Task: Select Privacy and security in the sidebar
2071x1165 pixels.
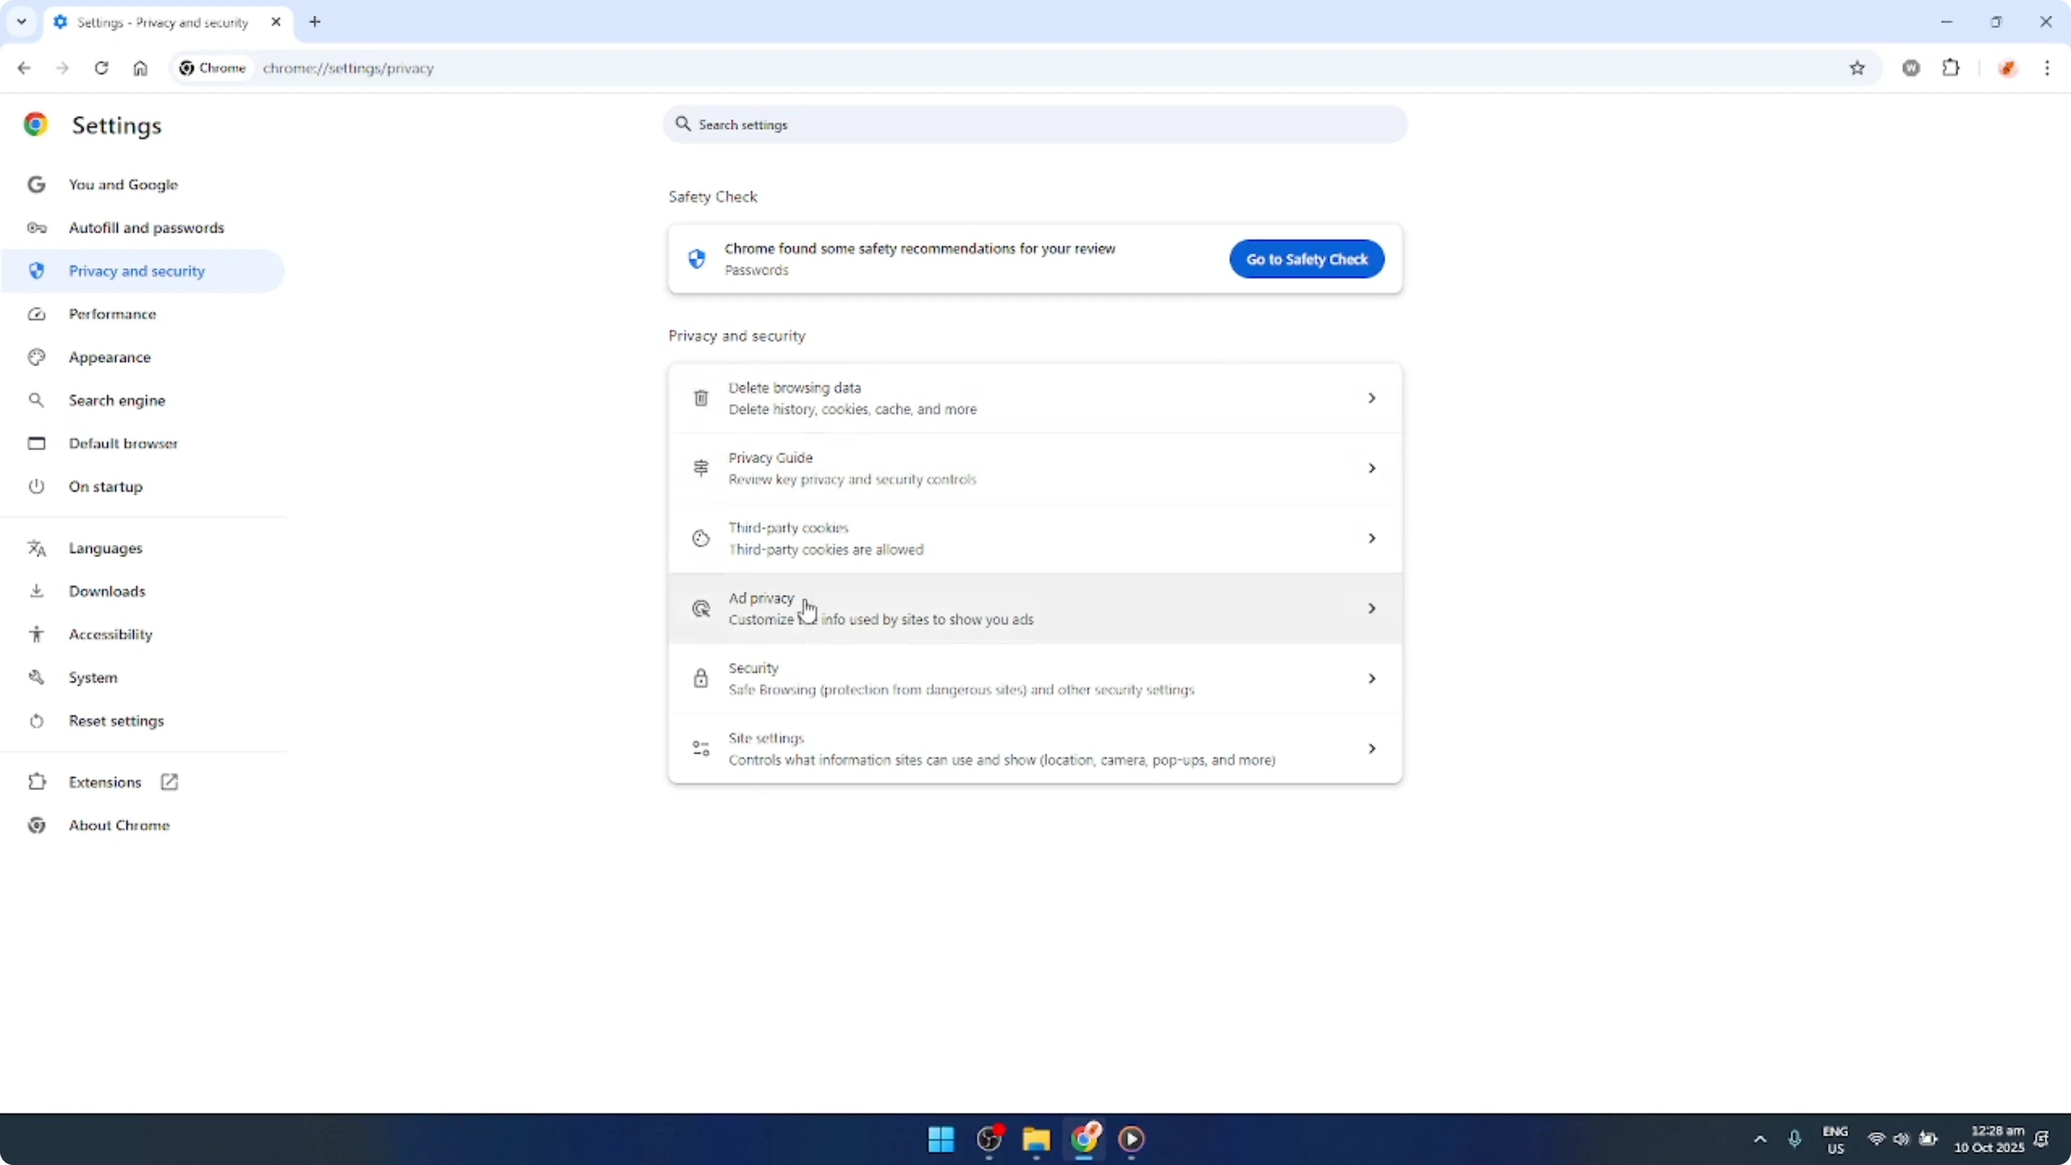Action: [137, 271]
